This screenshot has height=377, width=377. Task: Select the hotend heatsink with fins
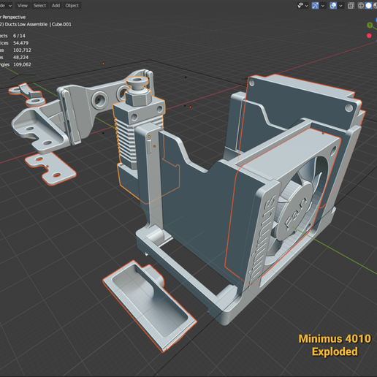(x=126, y=145)
